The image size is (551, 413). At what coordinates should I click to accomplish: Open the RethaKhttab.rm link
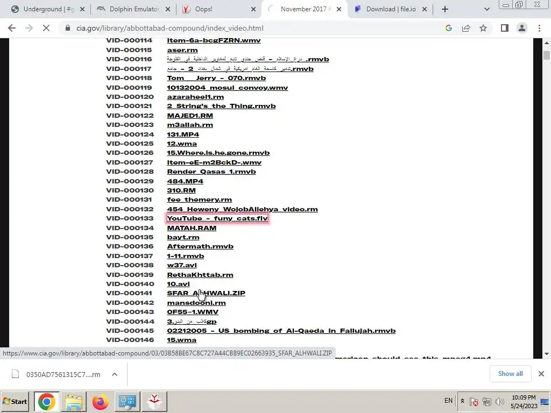click(x=200, y=275)
